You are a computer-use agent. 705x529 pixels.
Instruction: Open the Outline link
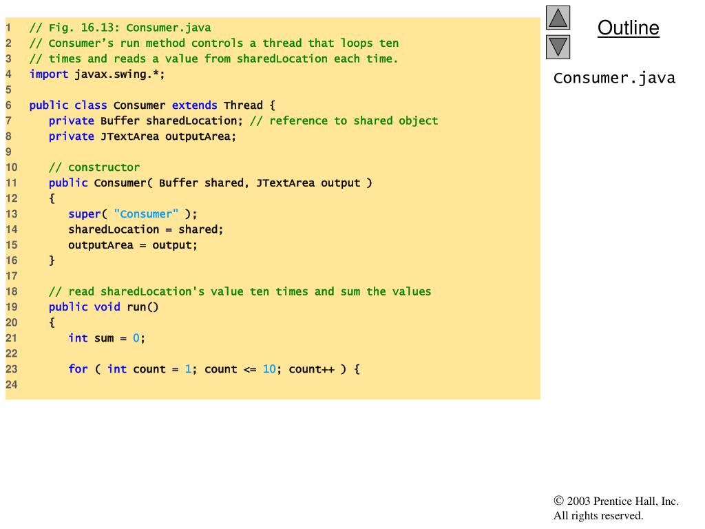point(628,28)
